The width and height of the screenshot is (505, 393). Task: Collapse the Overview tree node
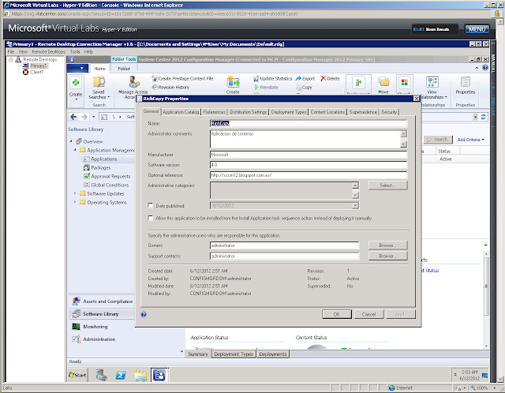71,141
